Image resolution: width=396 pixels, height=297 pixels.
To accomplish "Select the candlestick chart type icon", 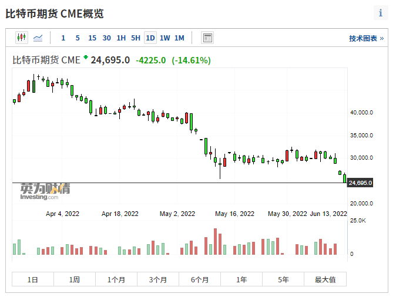I will (22, 38).
